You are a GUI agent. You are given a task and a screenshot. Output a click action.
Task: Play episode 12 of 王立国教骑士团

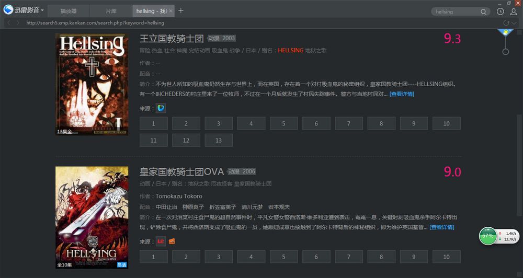[x=186, y=141]
